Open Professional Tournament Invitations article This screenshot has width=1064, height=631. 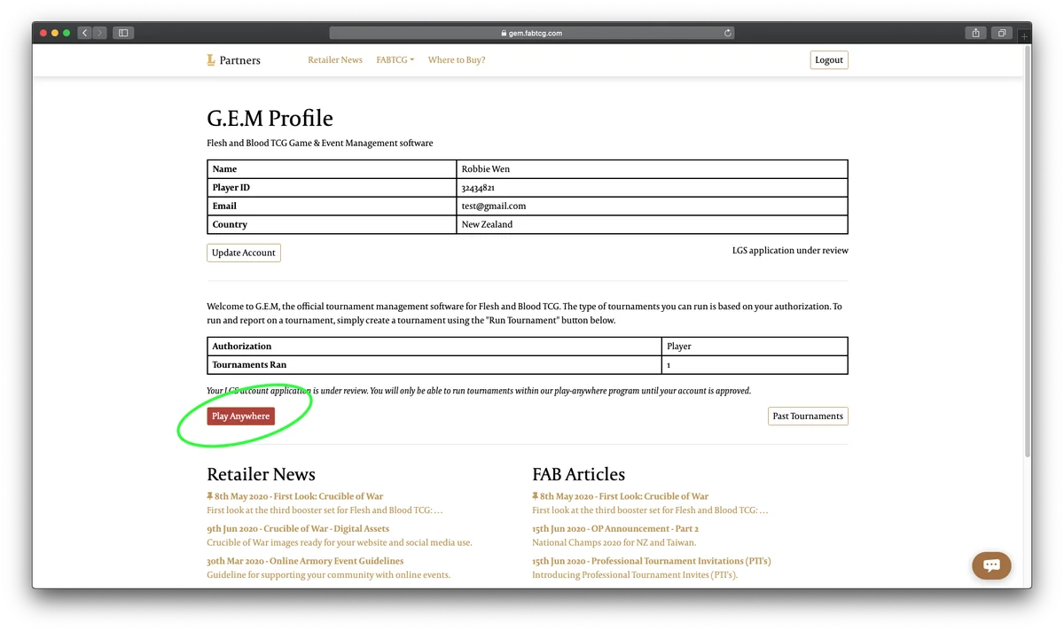point(652,561)
